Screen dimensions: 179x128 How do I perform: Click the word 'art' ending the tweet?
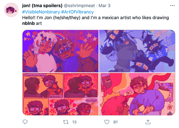pos(39,23)
